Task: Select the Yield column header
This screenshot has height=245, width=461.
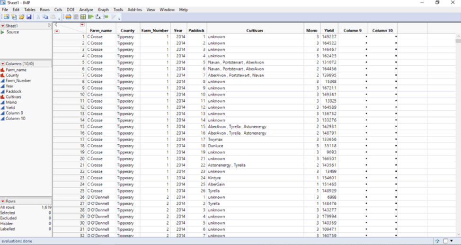Action: 329,31
